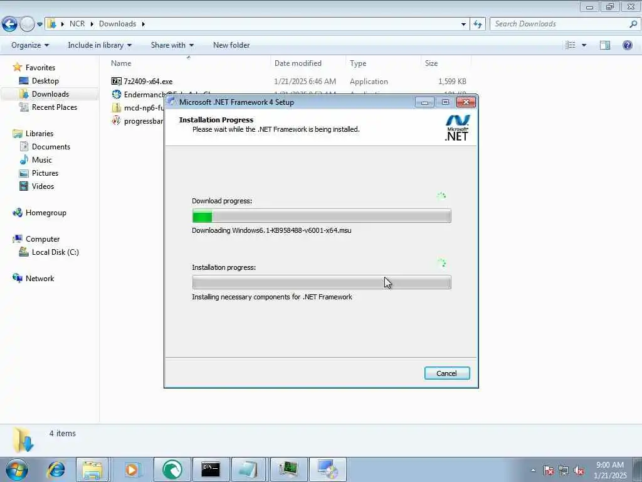Image resolution: width=642 pixels, height=482 pixels.
Task: Select Favorites in navigation pane
Action: point(40,68)
